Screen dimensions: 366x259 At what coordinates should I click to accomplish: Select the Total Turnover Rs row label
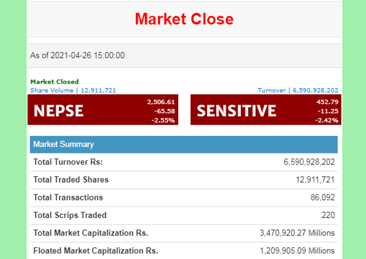coord(68,162)
